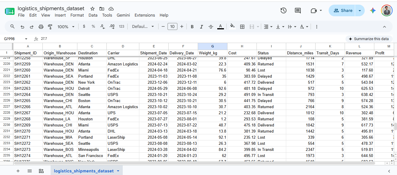Select column G header
397x175 pixels.
point(213,46)
